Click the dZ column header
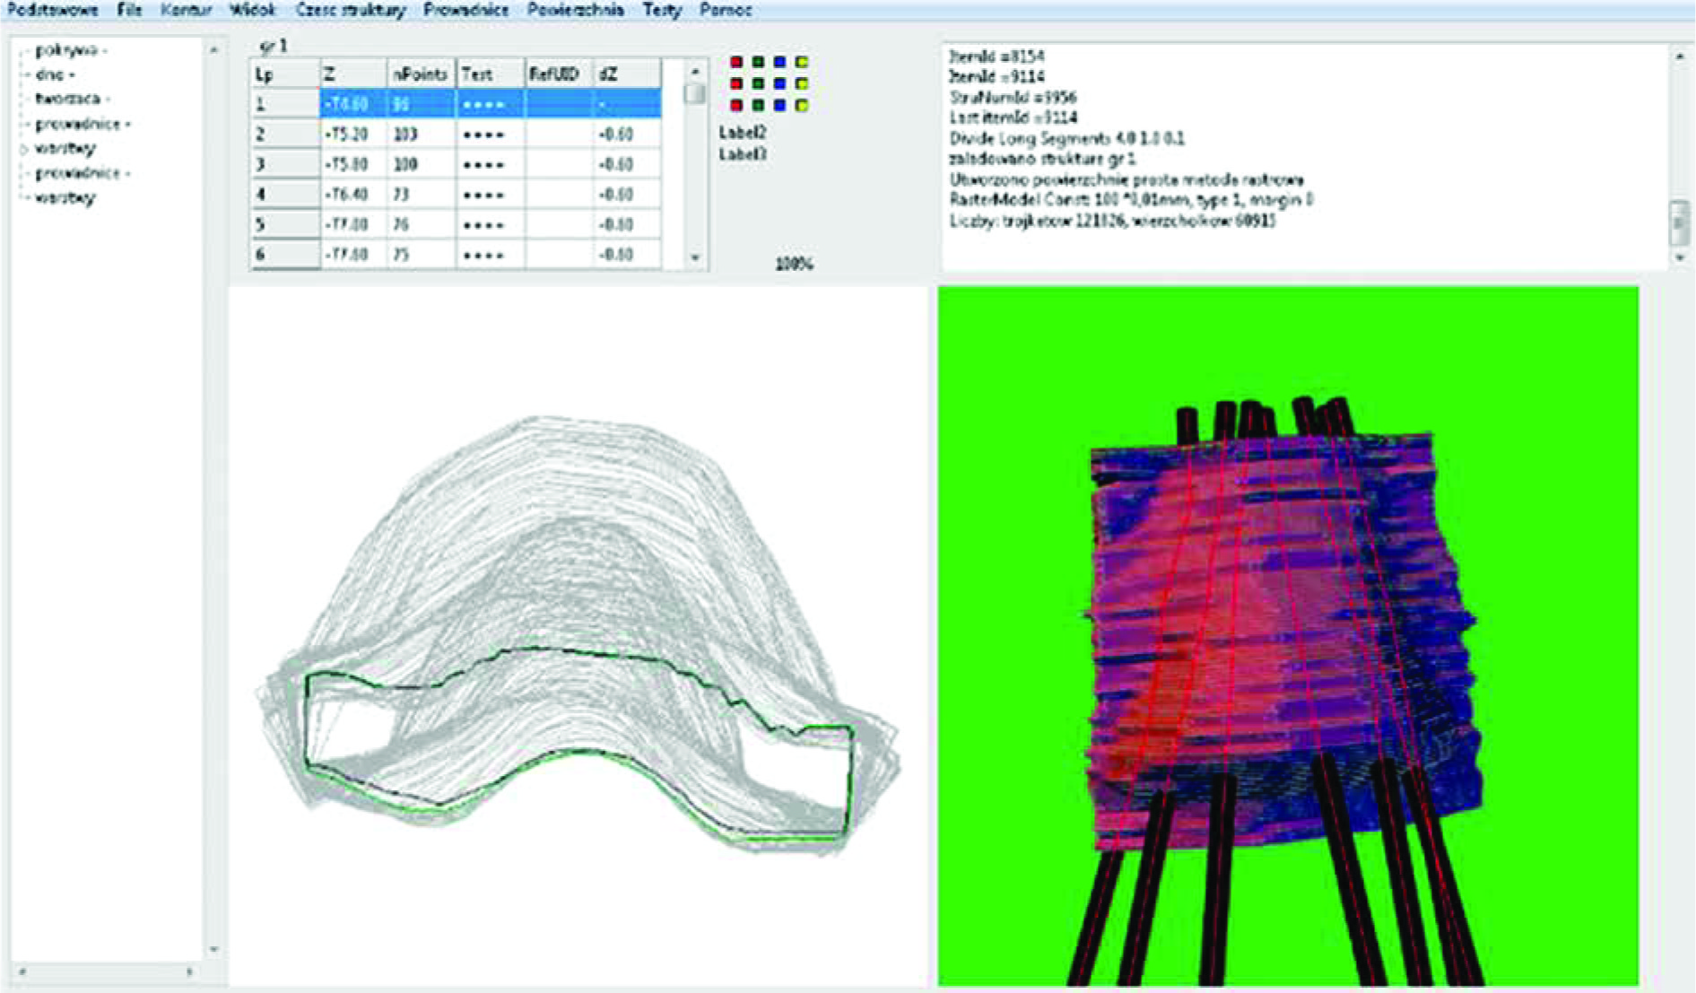 click(626, 74)
